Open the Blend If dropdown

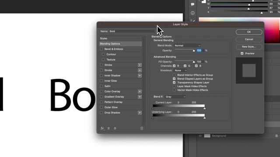point(175,97)
